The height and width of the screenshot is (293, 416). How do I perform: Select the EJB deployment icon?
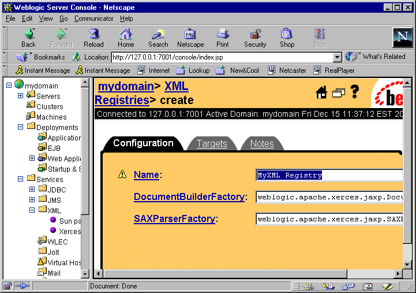[x=42, y=147]
